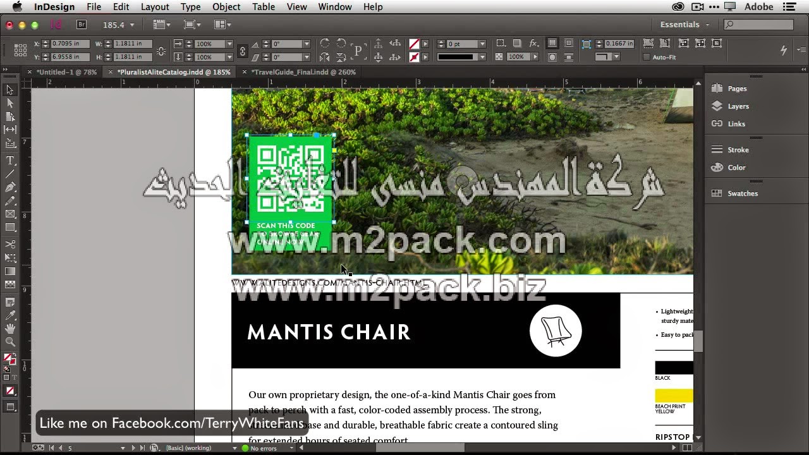Open the rotation angle dropdown

(307, 44)
